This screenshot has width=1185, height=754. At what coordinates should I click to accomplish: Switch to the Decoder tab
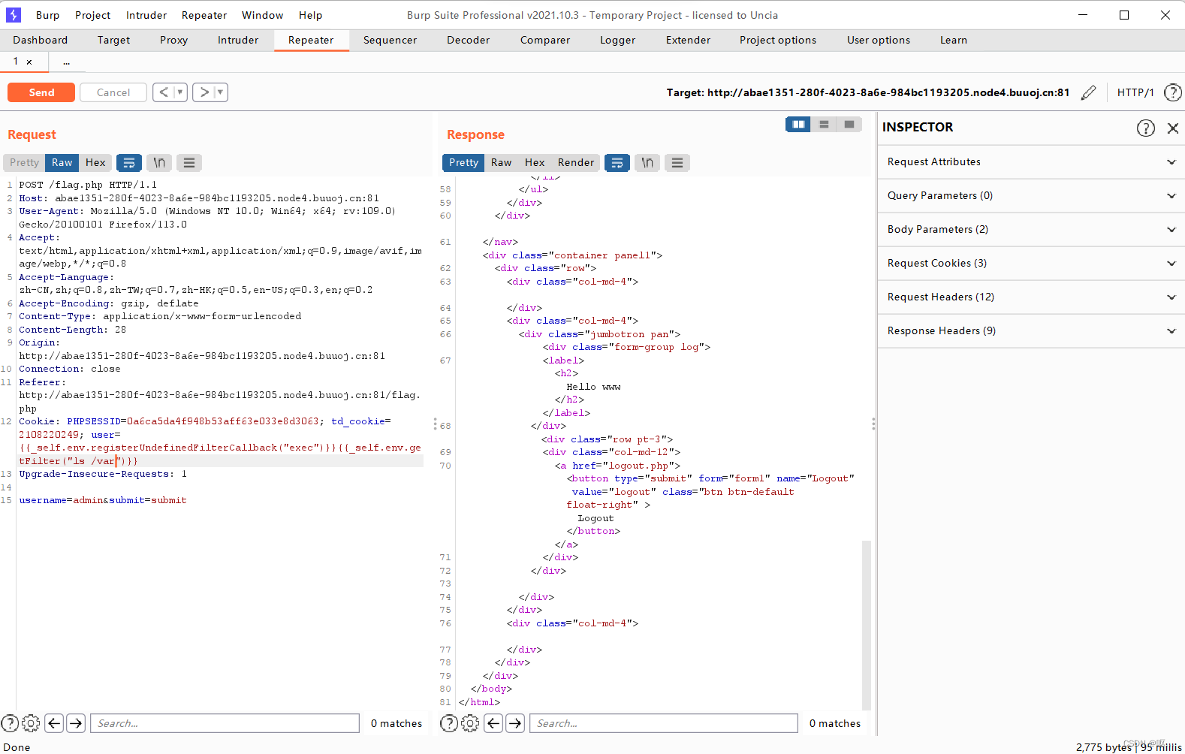click(468, 40)
